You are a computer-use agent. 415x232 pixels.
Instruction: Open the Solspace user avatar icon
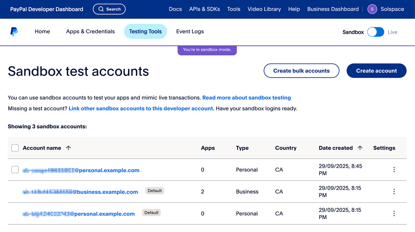[x=372, y=9]
